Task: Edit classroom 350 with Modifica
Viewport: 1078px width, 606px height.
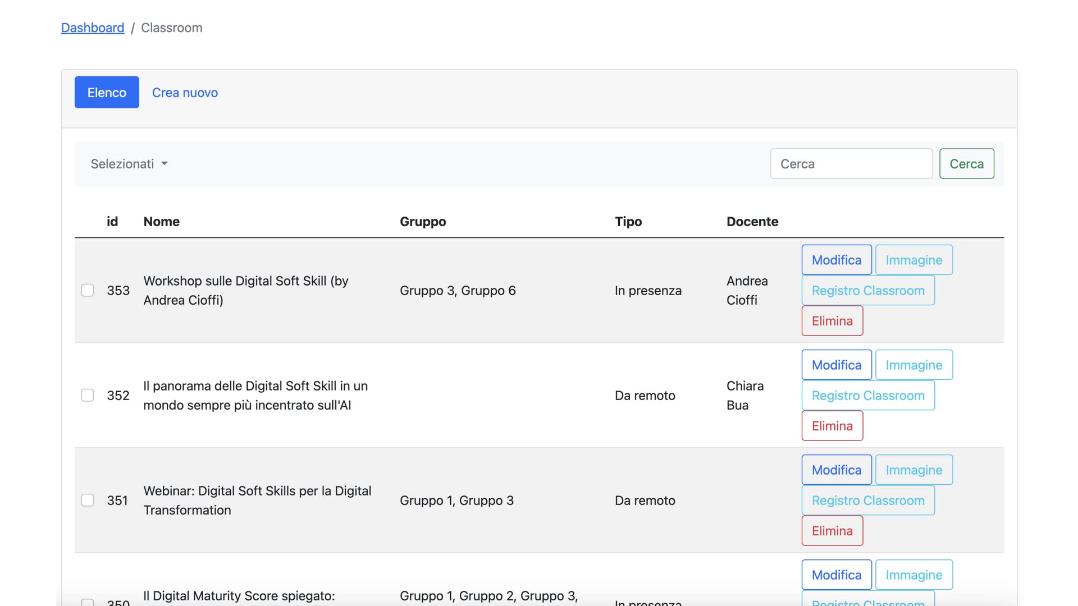Action: pos(836,575)
